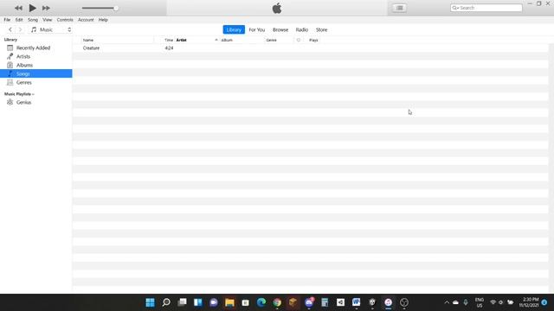554x311 pixels.
Task: Sort by the Artist column header
Action: [x=181, y=41]
